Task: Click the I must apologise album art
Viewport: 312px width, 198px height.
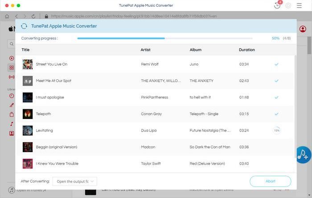Action: click(28, 97)
